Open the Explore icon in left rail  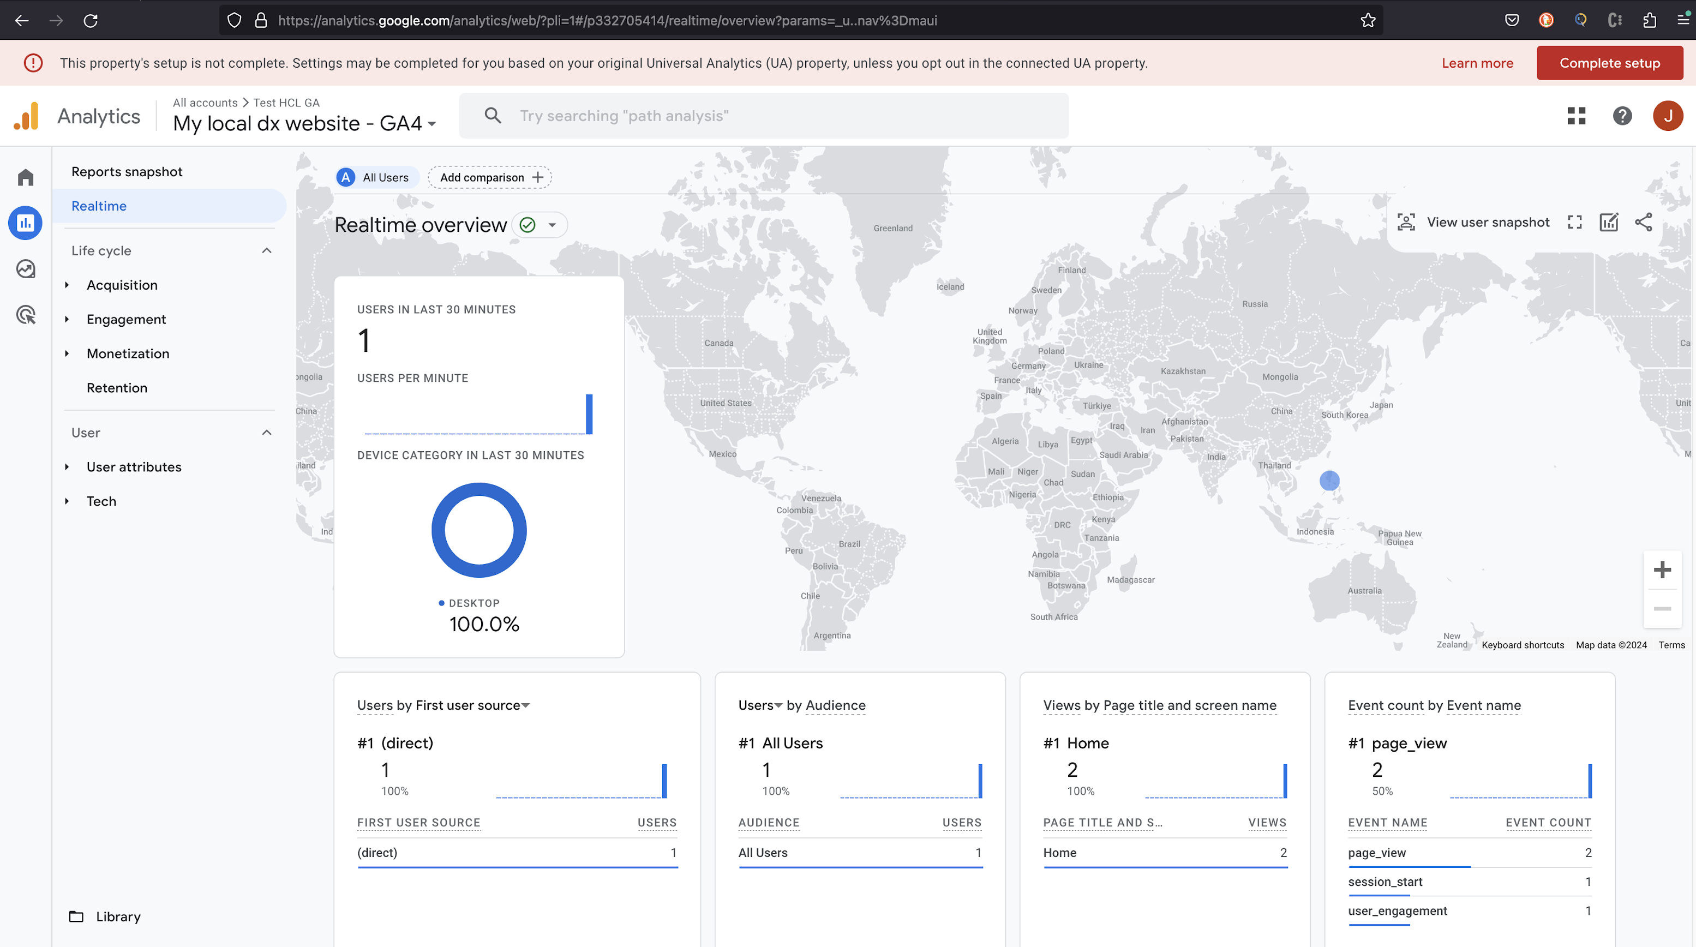[x=26, y=269]
